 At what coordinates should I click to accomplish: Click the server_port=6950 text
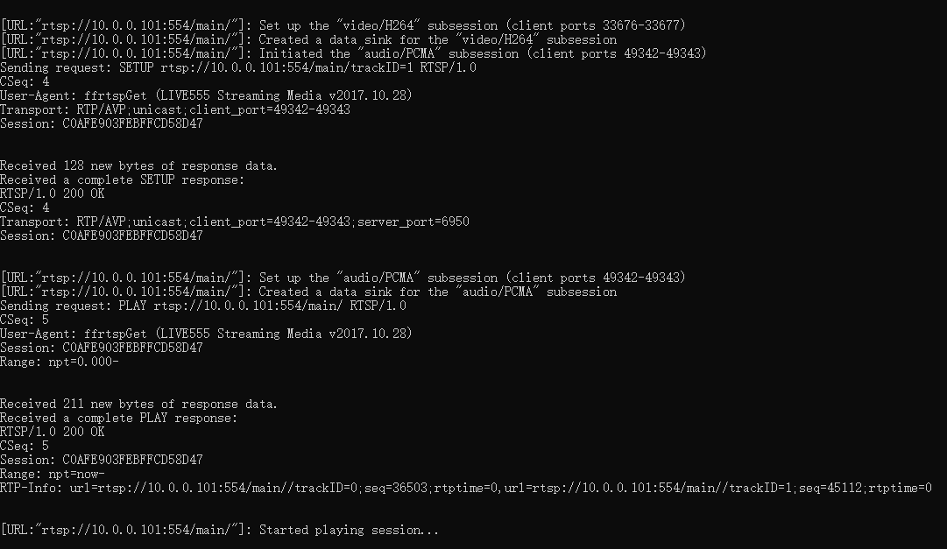[413, 222]
